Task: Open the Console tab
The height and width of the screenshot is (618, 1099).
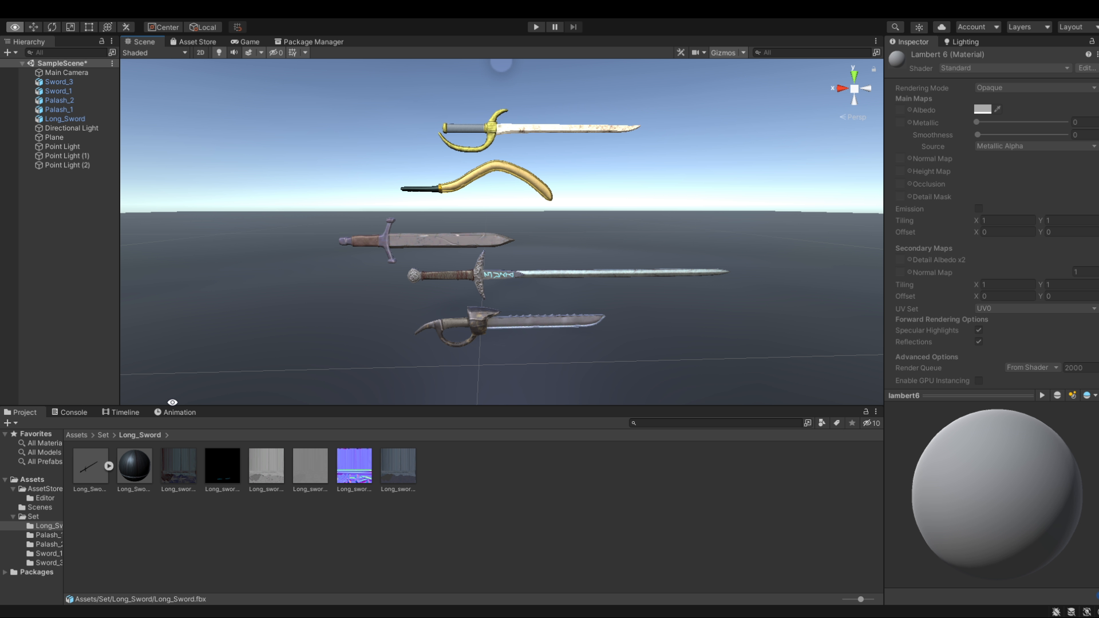Action: 69,412
